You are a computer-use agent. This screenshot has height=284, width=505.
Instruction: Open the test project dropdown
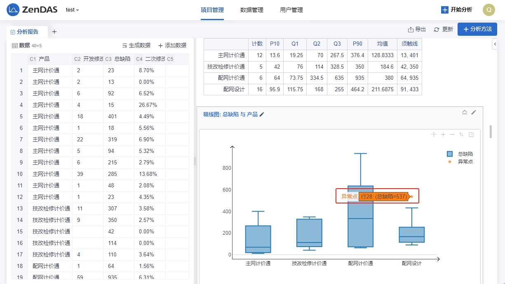(73, 10)
